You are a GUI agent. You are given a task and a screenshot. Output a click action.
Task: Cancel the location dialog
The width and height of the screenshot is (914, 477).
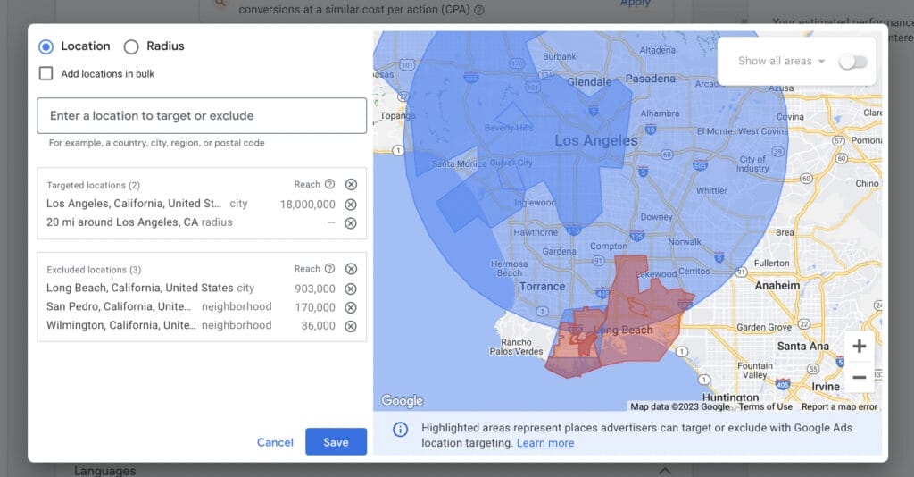(275, 442)
